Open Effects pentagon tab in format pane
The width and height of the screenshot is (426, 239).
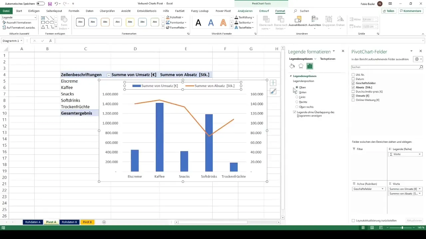click(301, 66)
